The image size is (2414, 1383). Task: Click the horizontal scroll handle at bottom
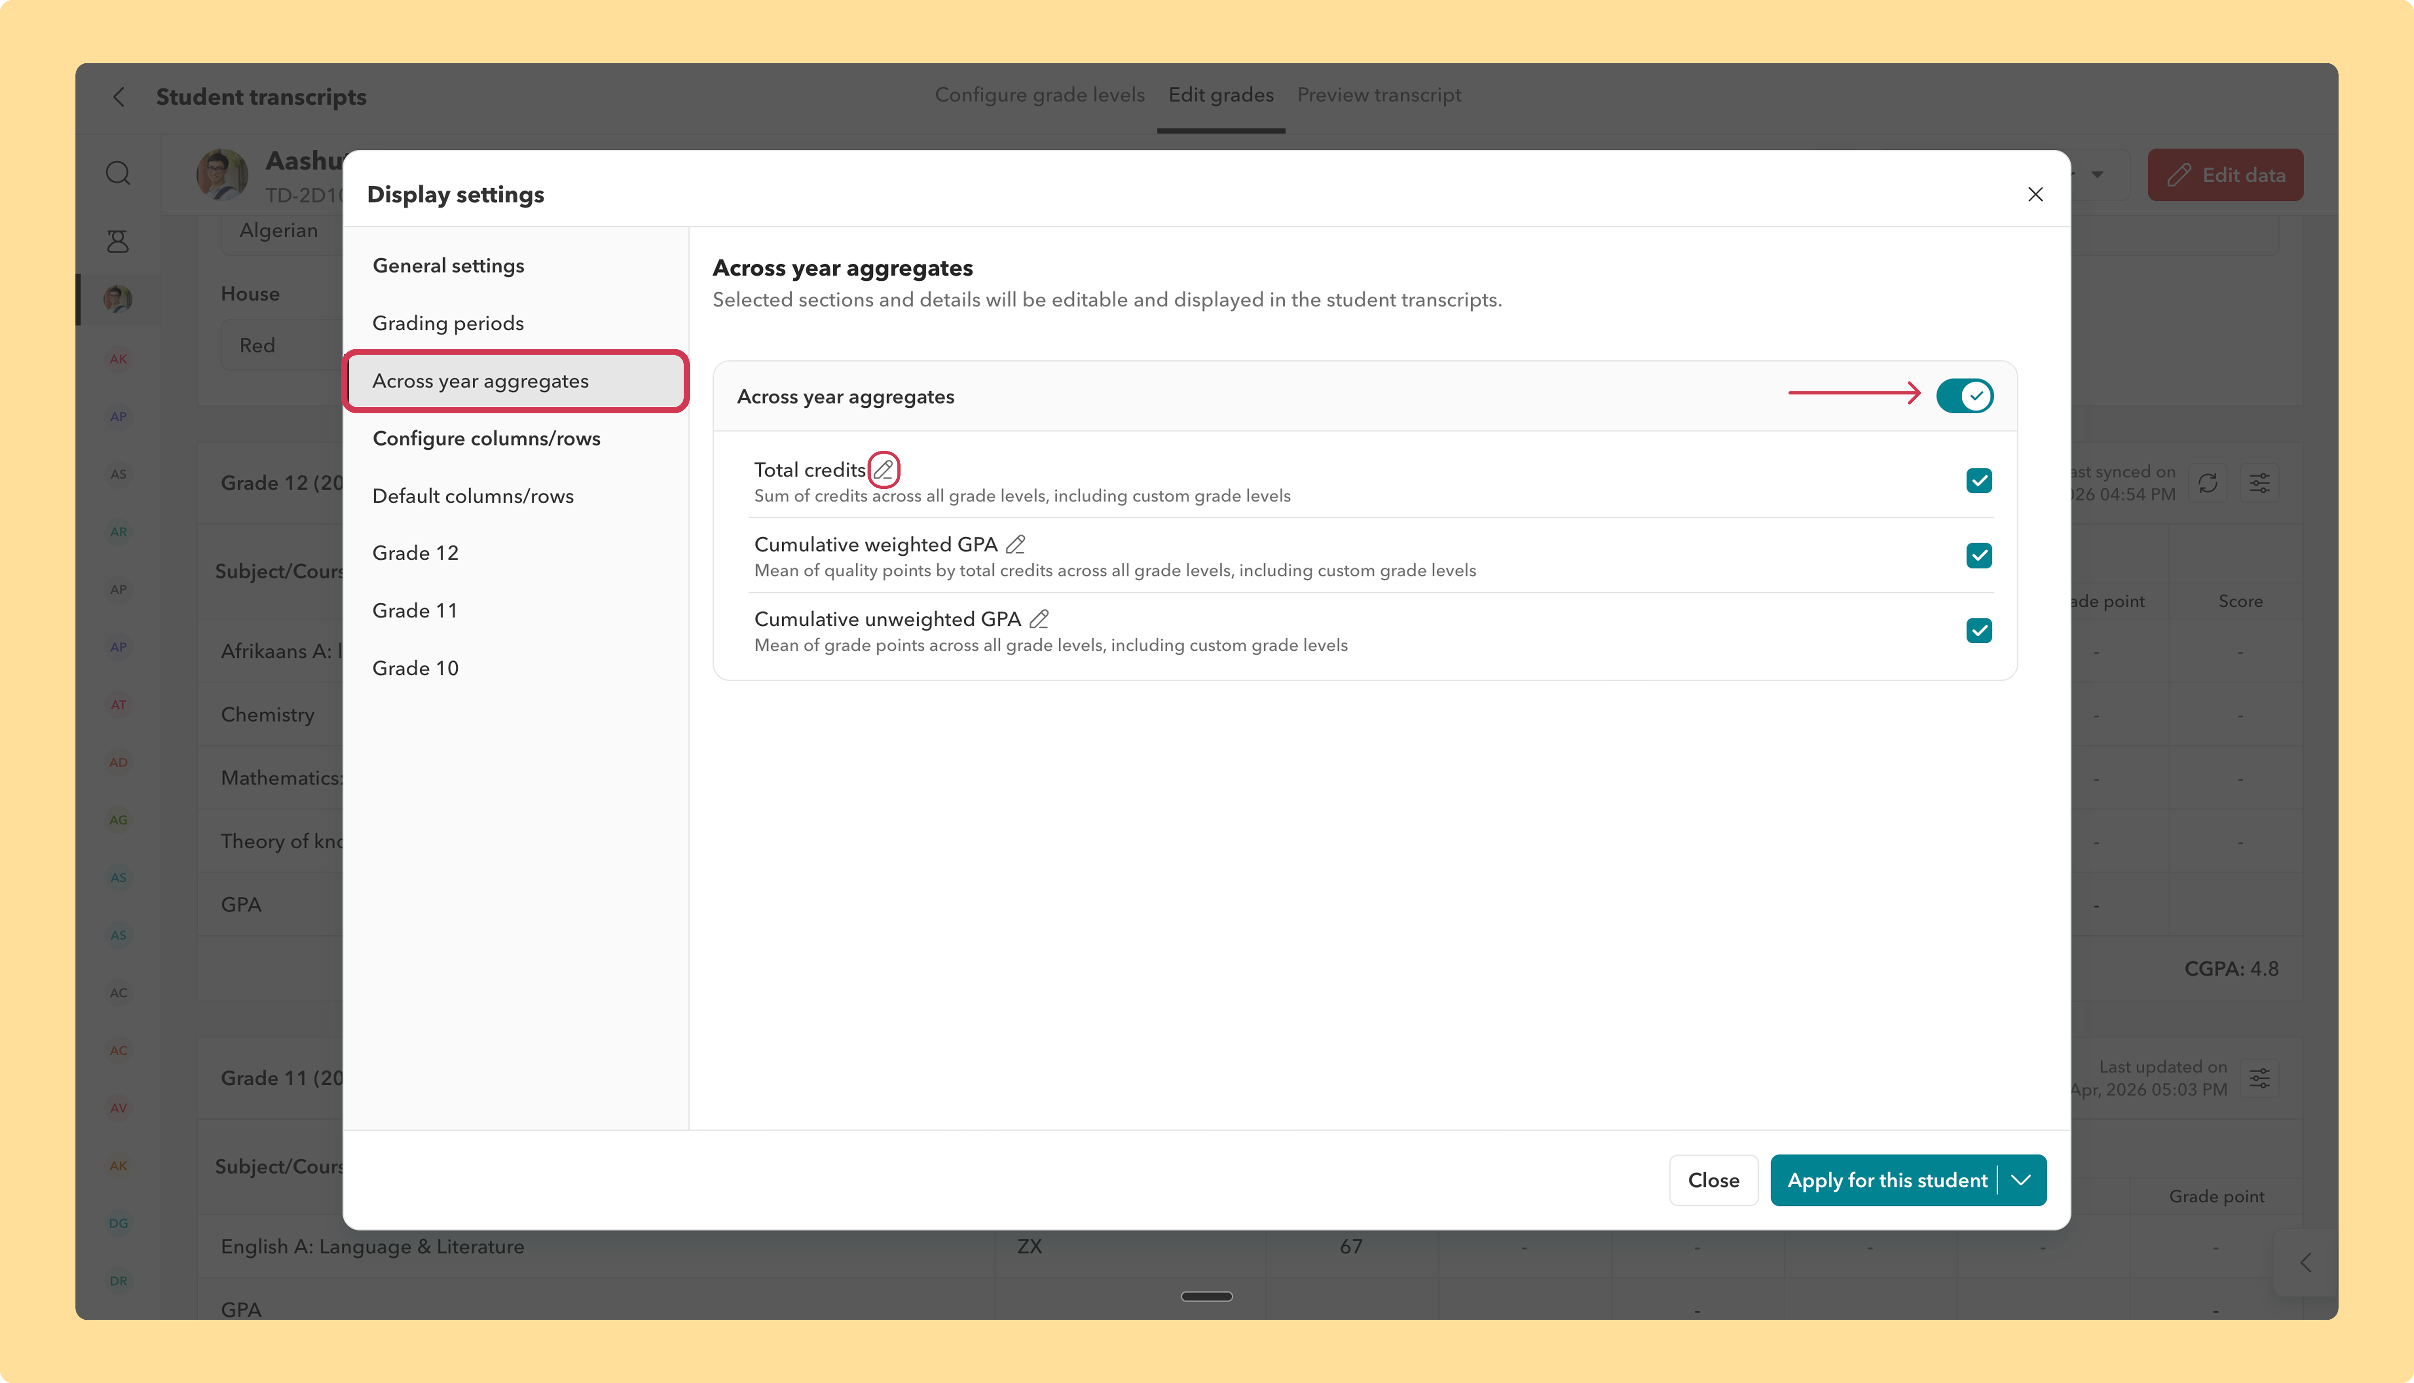pyautogui.click(x=1206, y=1297)
